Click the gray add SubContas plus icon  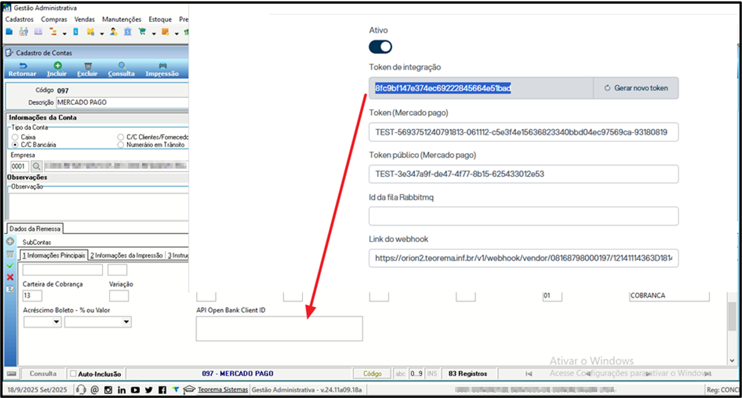[x=10, y=242]
